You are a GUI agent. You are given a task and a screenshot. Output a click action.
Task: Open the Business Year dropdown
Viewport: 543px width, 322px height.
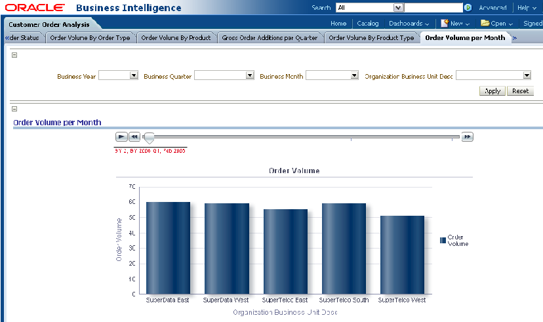(x=134, y=75)
